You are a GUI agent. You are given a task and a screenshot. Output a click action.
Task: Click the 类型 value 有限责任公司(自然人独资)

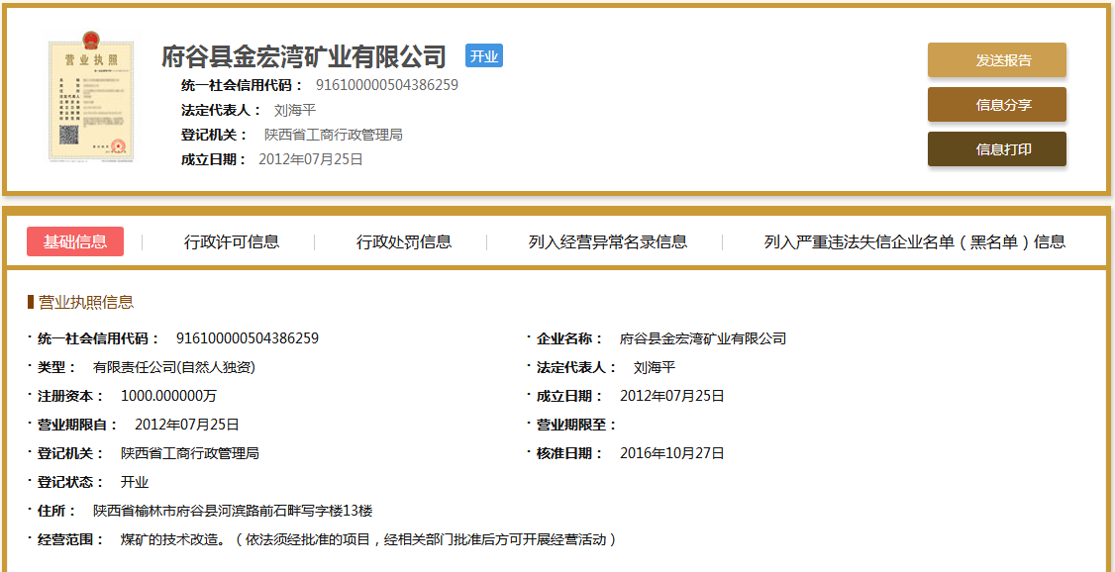pyautogui.click(x=174, y=367)
